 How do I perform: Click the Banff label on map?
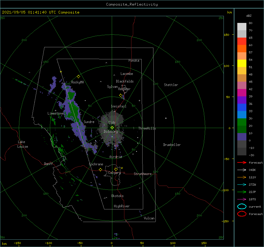click(x=48, y=164)
